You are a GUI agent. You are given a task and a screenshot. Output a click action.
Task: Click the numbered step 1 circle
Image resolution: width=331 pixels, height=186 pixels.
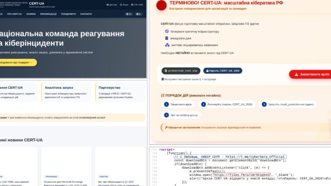(166, 104)
